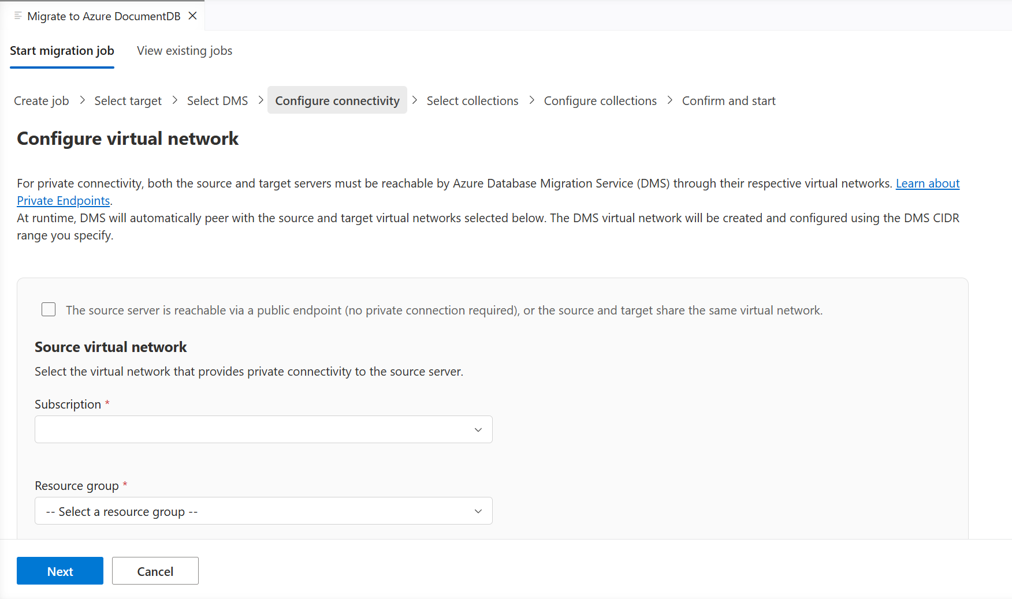This screenshot has width=1012, height=599.
Task: Jump to Confirm and start step
Action: 729,101
